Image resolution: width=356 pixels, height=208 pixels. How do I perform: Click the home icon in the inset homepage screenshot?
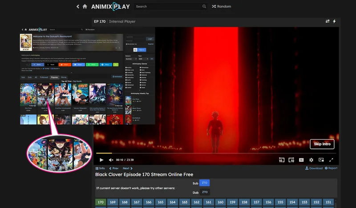click(x=26, y=29)
